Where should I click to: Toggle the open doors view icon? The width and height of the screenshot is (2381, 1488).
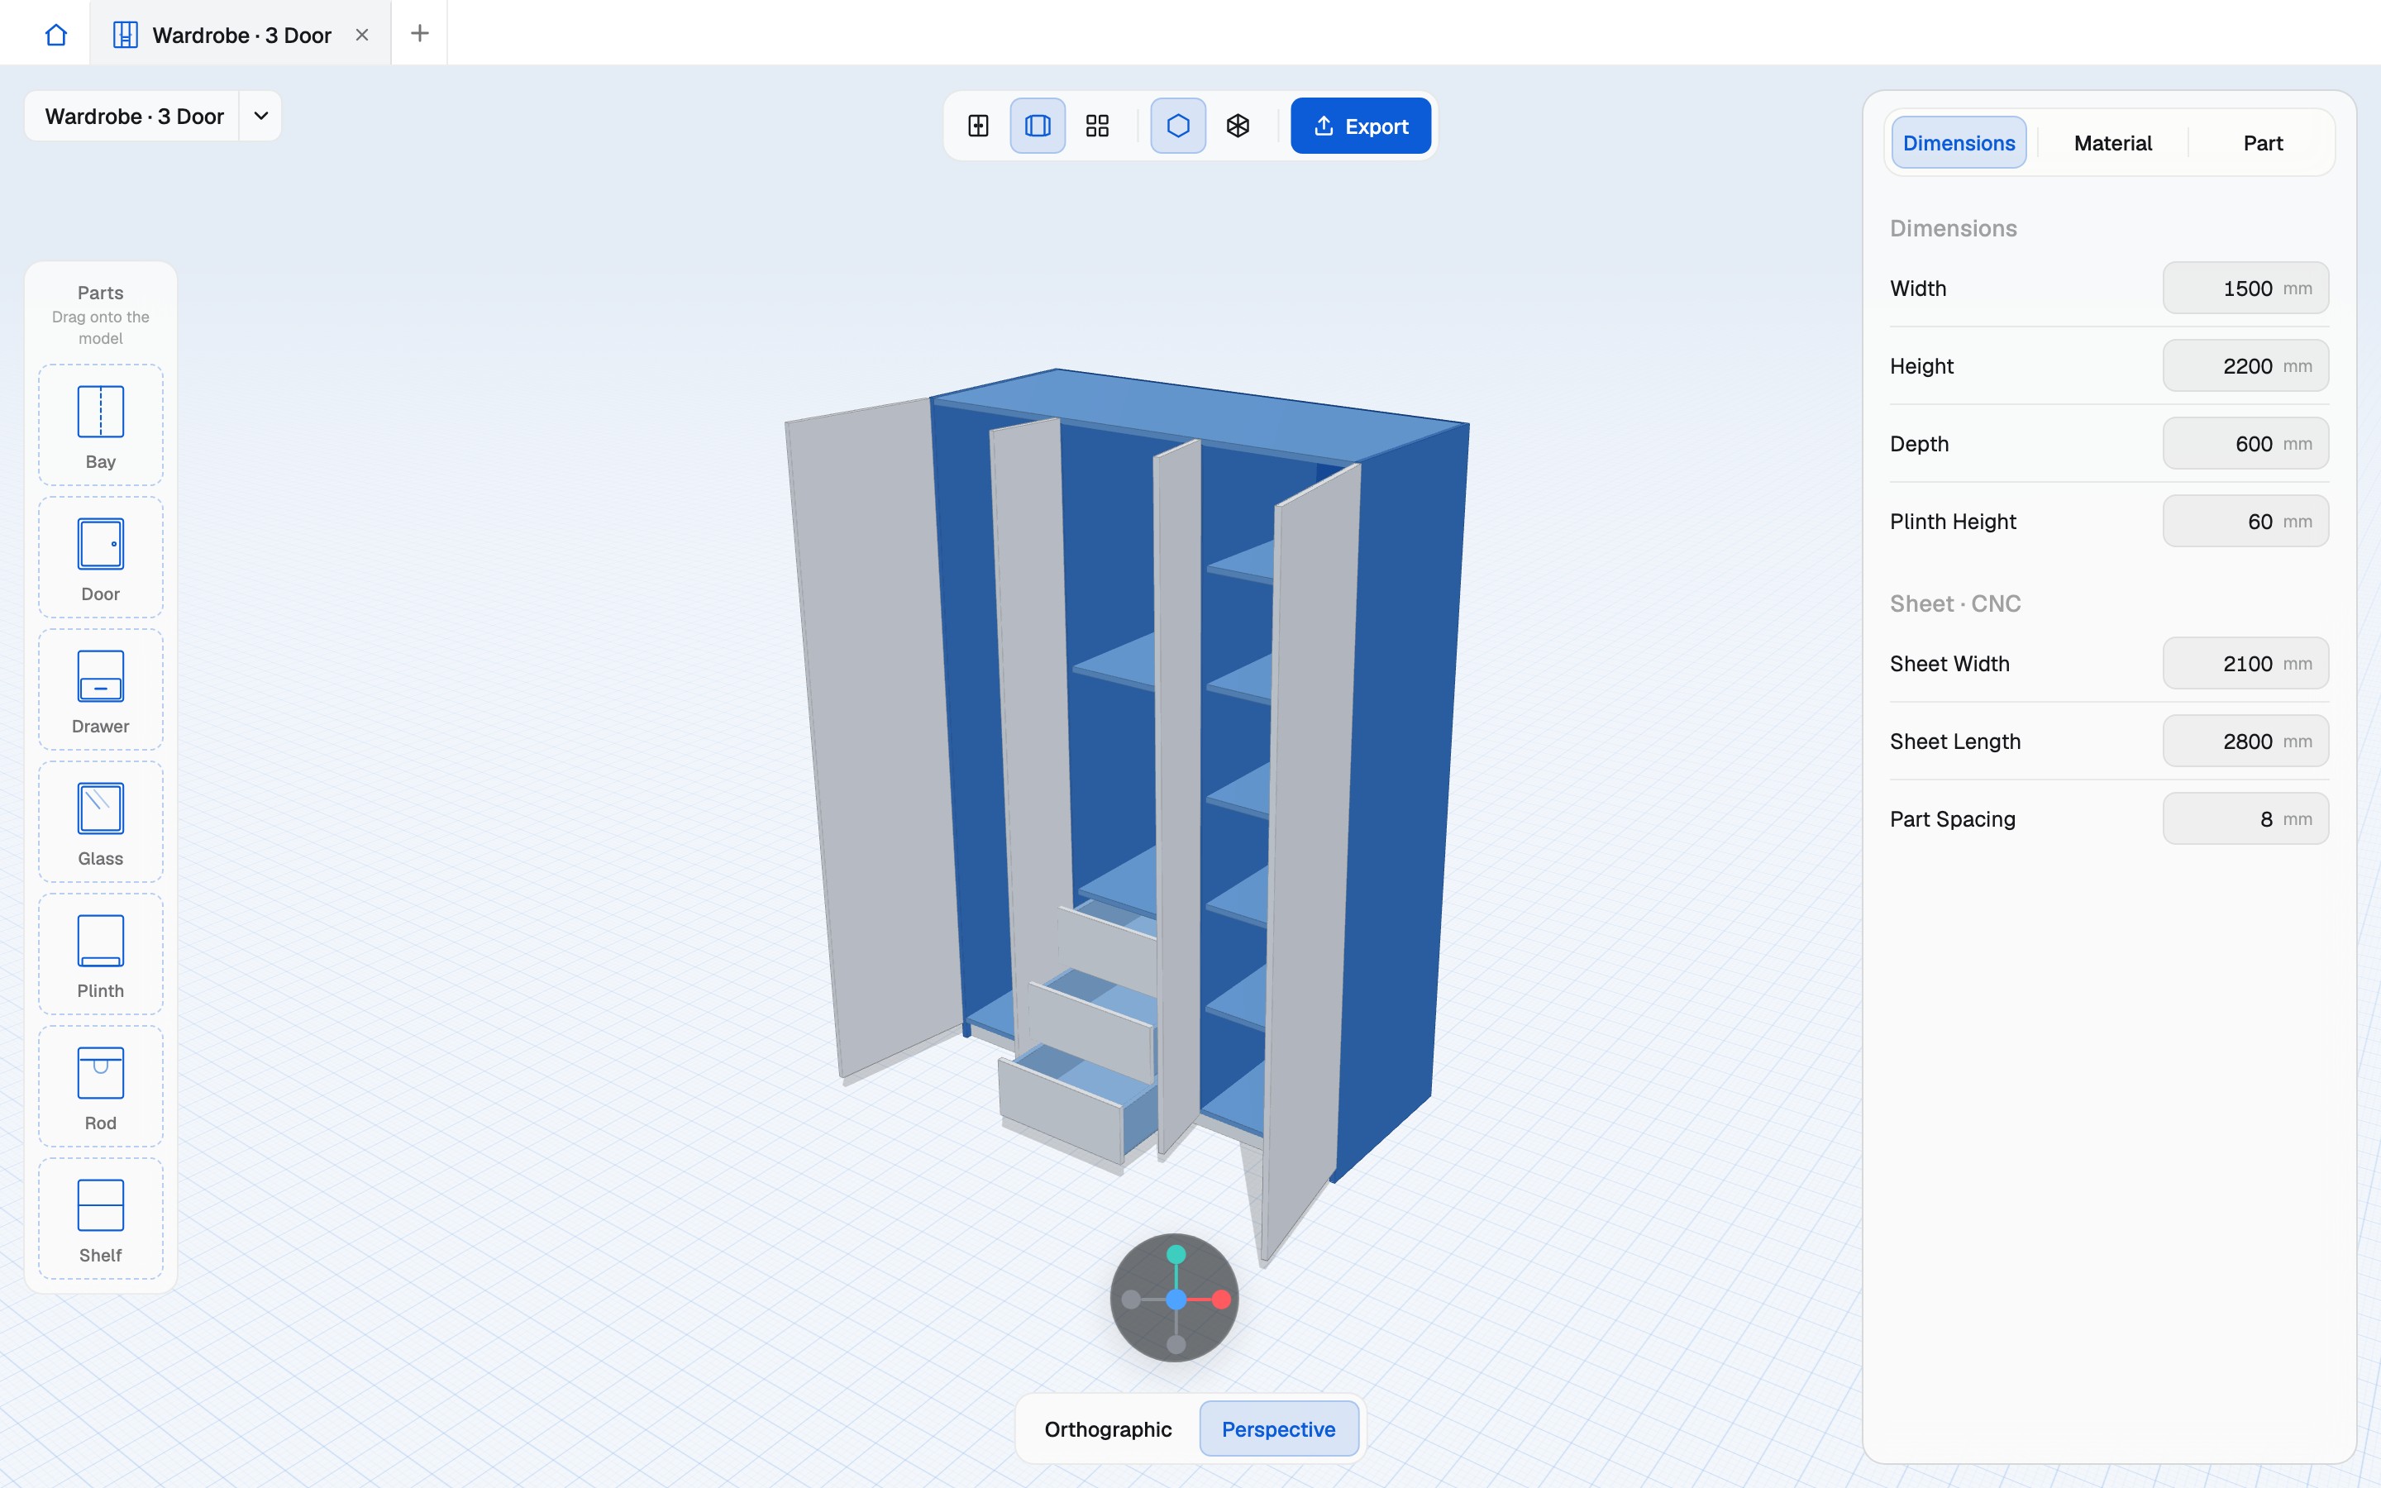coord(1038,126)
